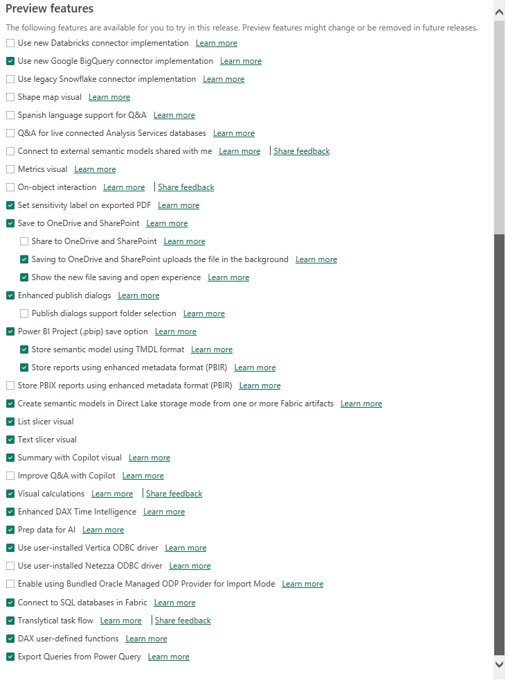The image size is (508, 683).
Task: Uncheck Store reports using enhanced metadata (PBIR) sub-option
Action: [x=24, y=368]
